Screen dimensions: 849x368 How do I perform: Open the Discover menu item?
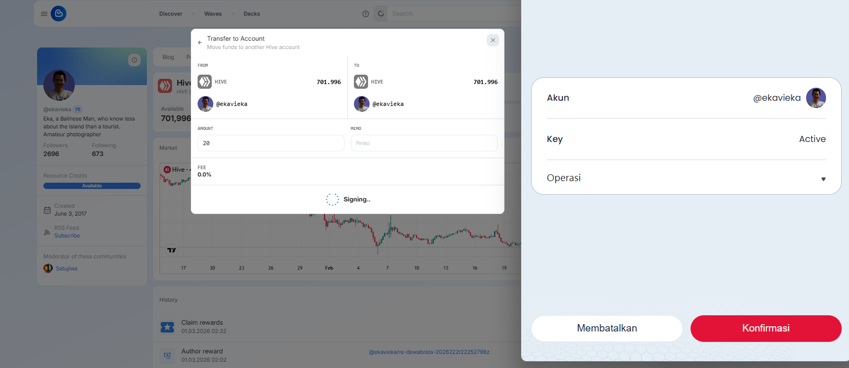171,14
